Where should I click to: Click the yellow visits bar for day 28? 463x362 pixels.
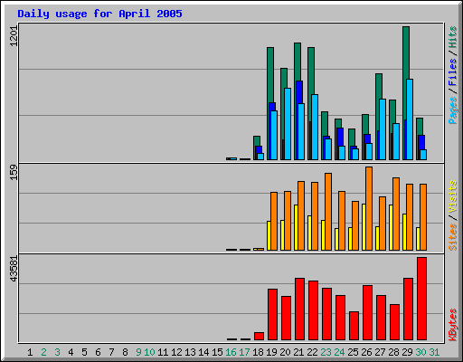[x=391, y=228]
